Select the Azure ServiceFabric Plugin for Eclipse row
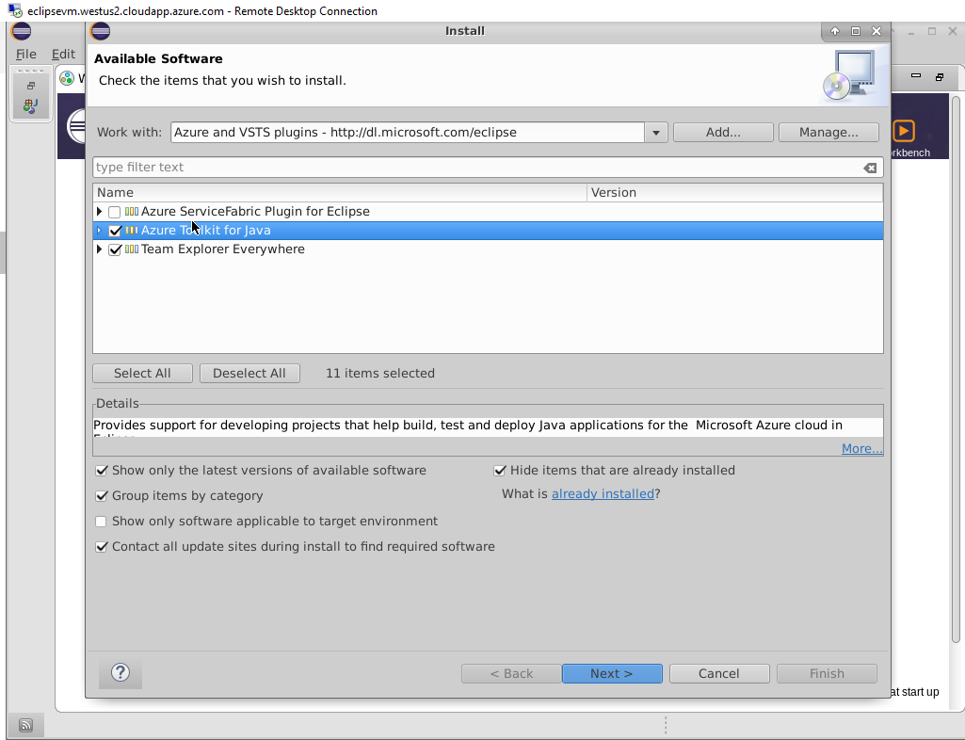Image resolution: width=965 pixels, height=740 pixels. [488, 211]
